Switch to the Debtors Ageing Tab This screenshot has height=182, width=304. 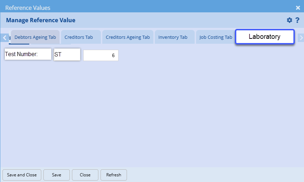point(35,37)
